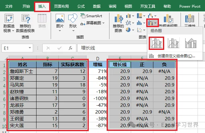
Task: Switch to the 视图 tab
Action: (128, 6)
